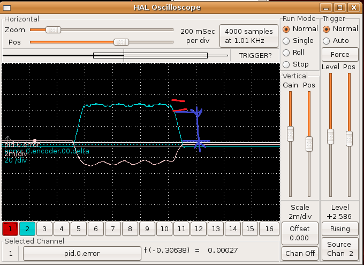Click the trigger level arrow marker on waveform
Image resolution: width=364 pixels, height=265 pixels.
click(x=7, y=138)
